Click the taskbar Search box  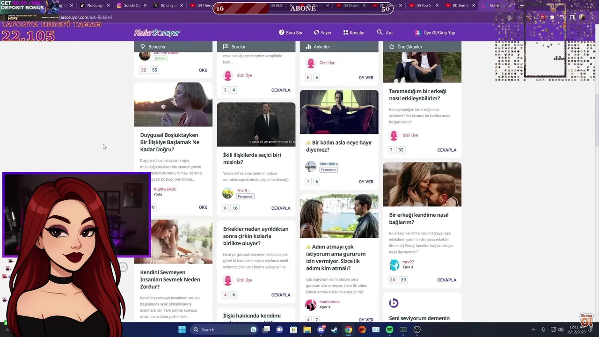pos(225,330)
